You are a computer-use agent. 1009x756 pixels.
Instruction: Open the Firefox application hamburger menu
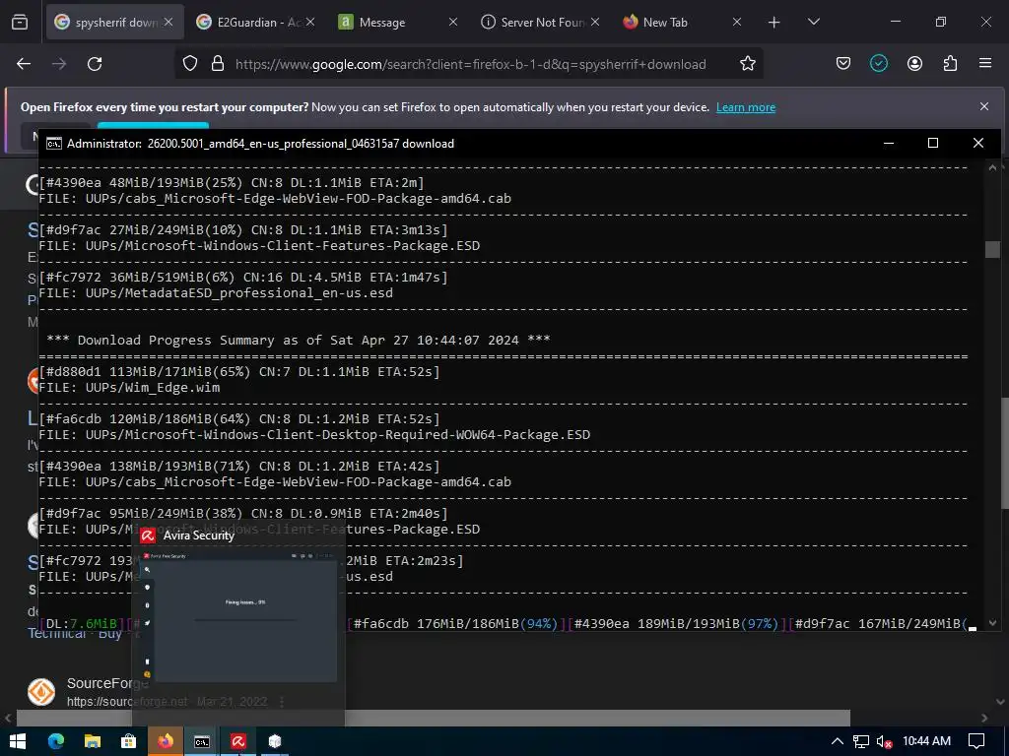click(x=985, y=63)
